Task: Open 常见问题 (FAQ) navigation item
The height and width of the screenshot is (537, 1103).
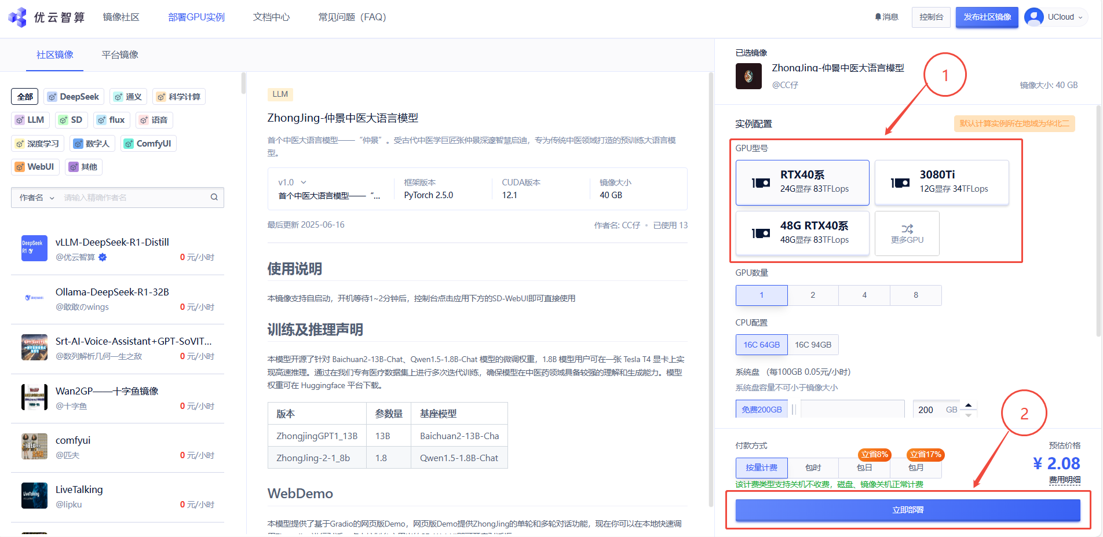Action: tap(352, 17)
